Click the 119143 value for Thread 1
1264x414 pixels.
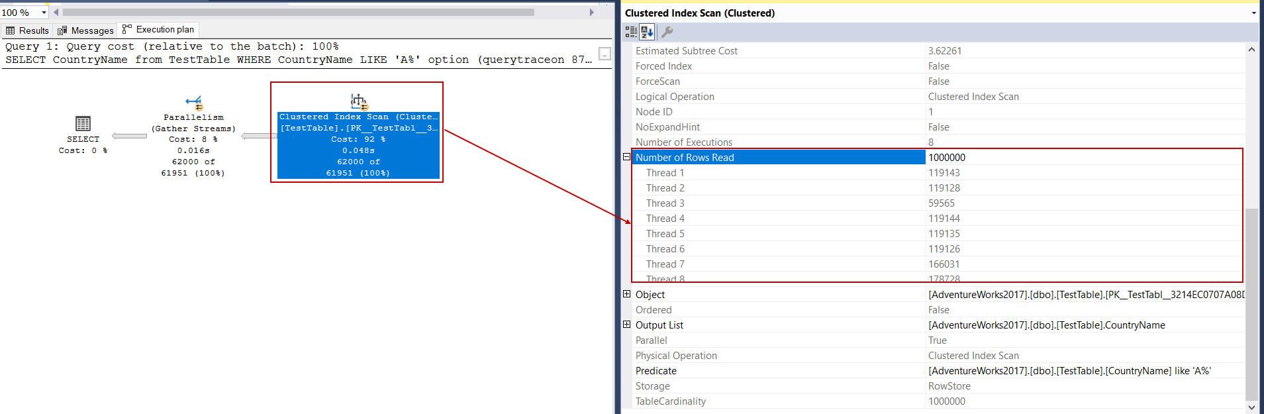click(944, 173)
